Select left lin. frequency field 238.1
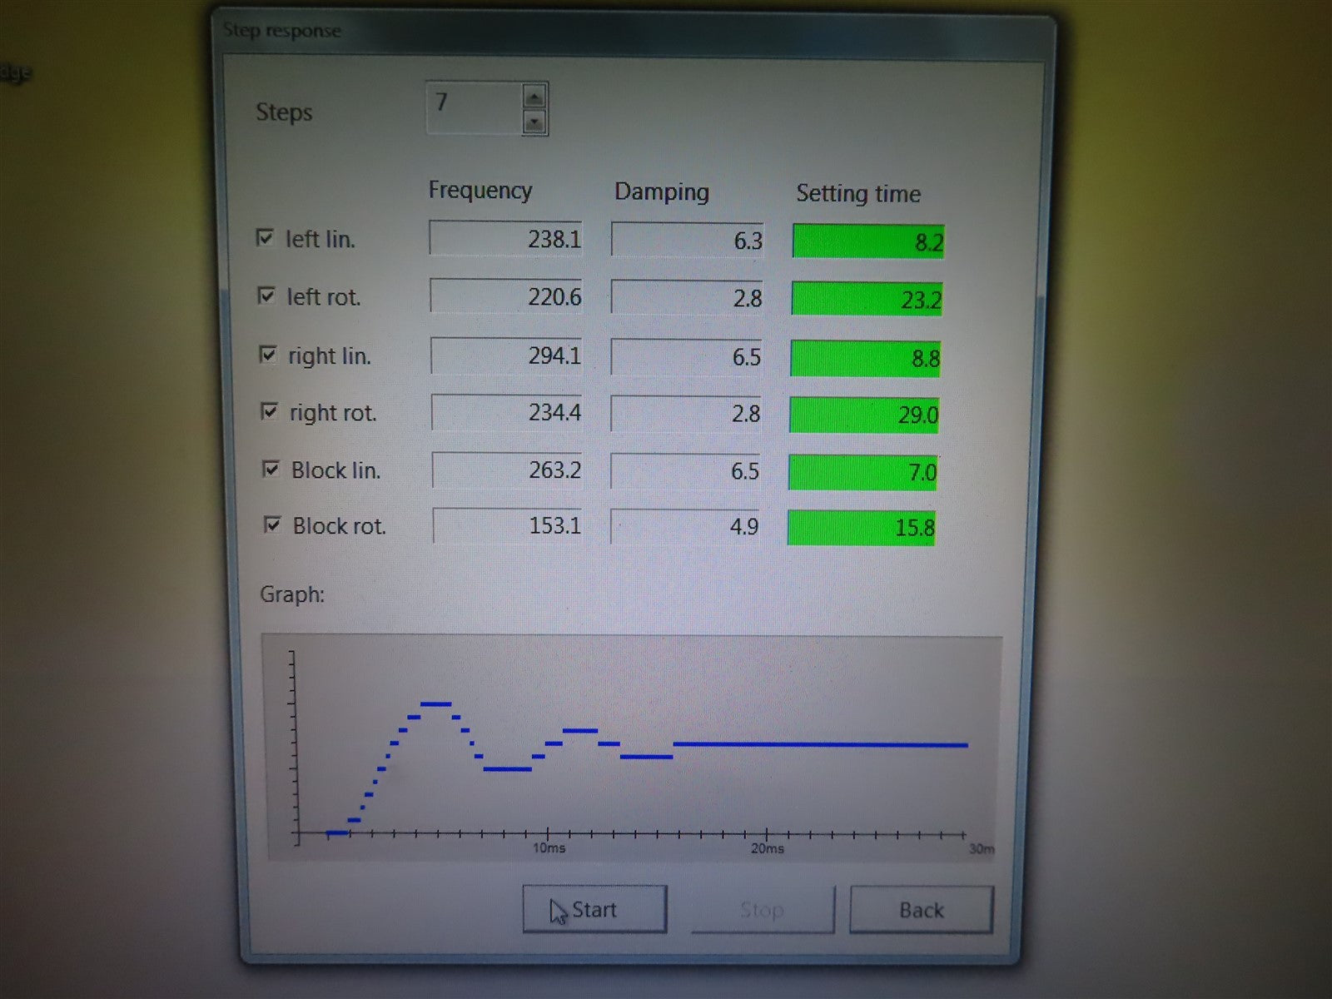 [505, 239]
